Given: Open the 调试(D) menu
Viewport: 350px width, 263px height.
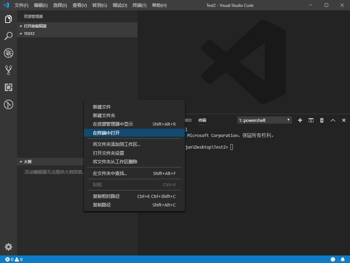Looking at the screenshot, I should tap(120, 5).
